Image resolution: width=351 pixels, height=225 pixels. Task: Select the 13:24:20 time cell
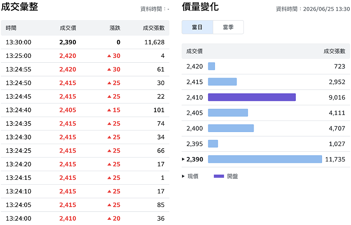[18, 164]
